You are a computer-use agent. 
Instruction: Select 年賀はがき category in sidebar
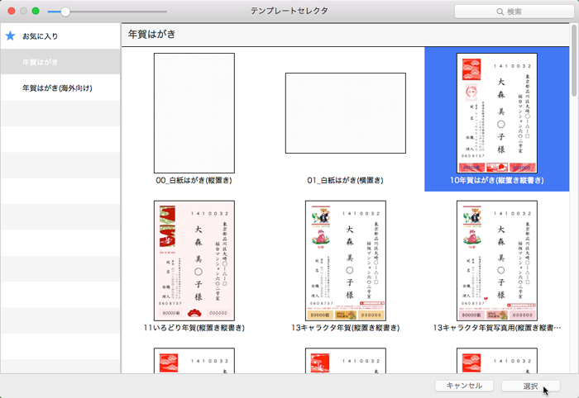point(41,62)
